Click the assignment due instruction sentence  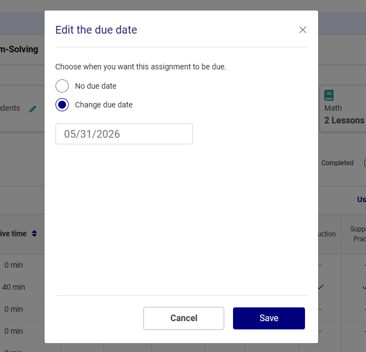141,67
